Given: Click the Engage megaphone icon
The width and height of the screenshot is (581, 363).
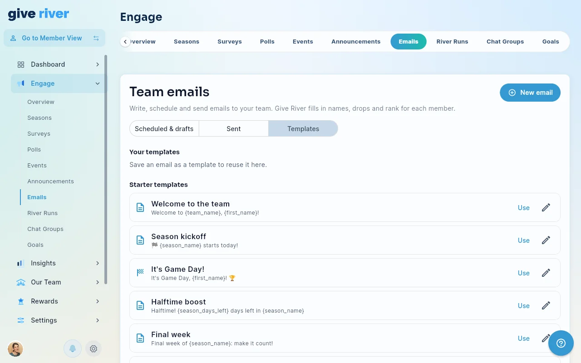Looking at the screenshot, I should click(x=21, y=83).
